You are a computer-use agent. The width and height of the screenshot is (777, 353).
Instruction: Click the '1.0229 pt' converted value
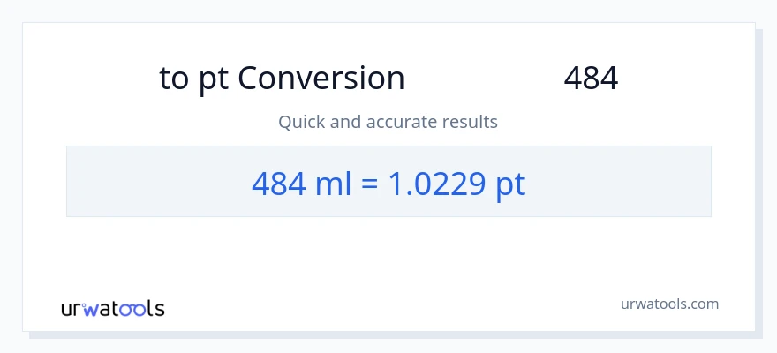coord(457,183)
